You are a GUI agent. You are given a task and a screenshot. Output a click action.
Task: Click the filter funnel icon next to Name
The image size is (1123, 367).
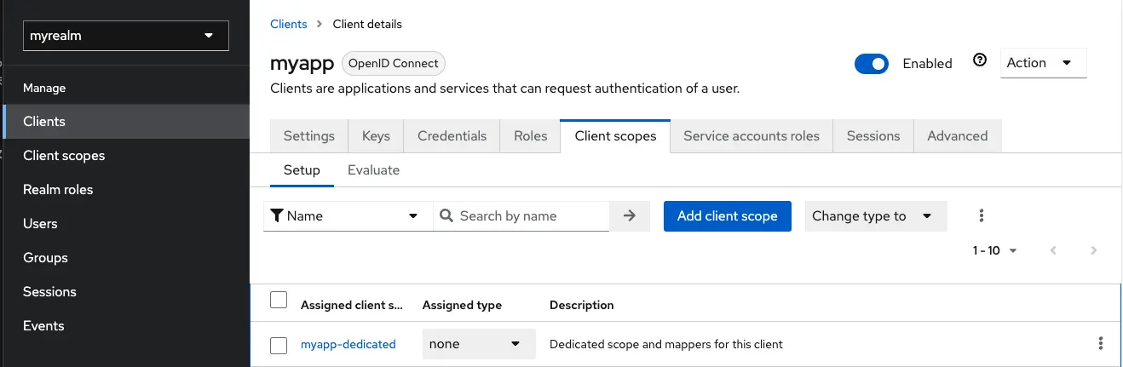coord(276,216)
